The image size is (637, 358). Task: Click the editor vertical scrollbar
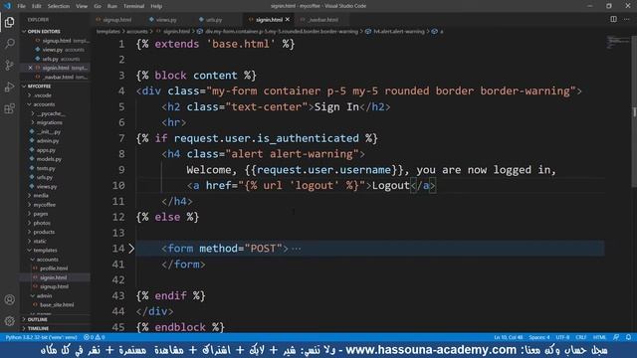(x=634, y=111)
